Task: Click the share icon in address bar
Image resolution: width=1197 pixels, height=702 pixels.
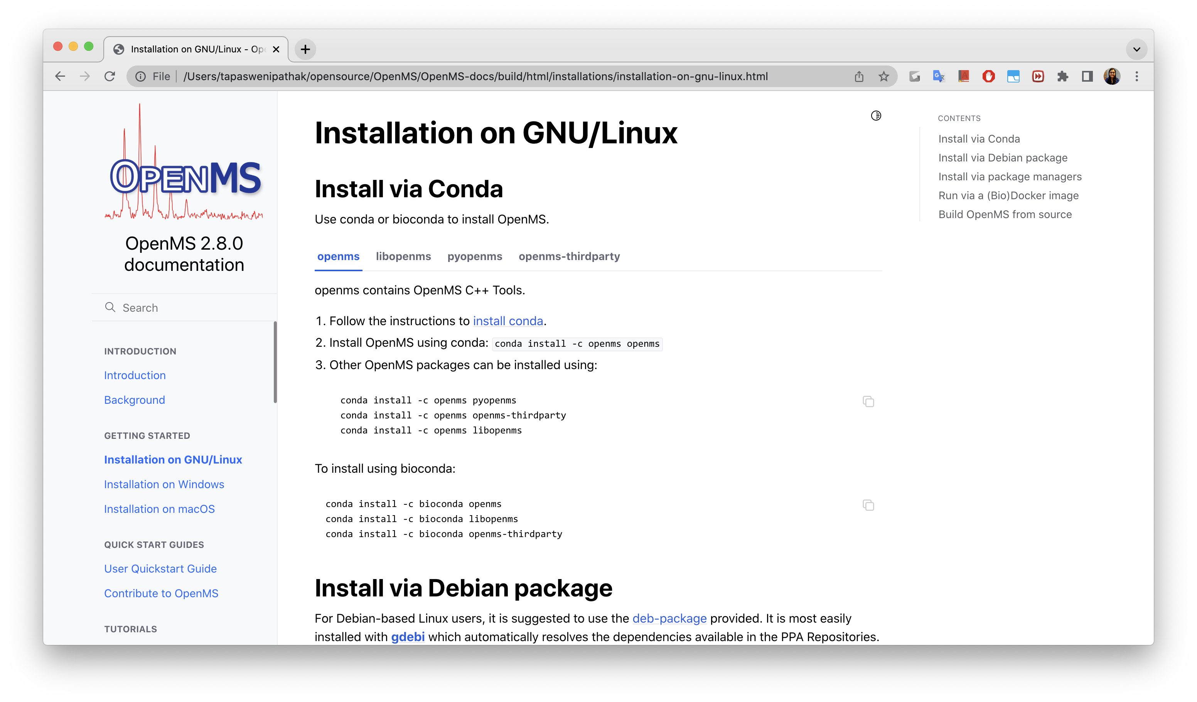Action: (x=859, y=76)
